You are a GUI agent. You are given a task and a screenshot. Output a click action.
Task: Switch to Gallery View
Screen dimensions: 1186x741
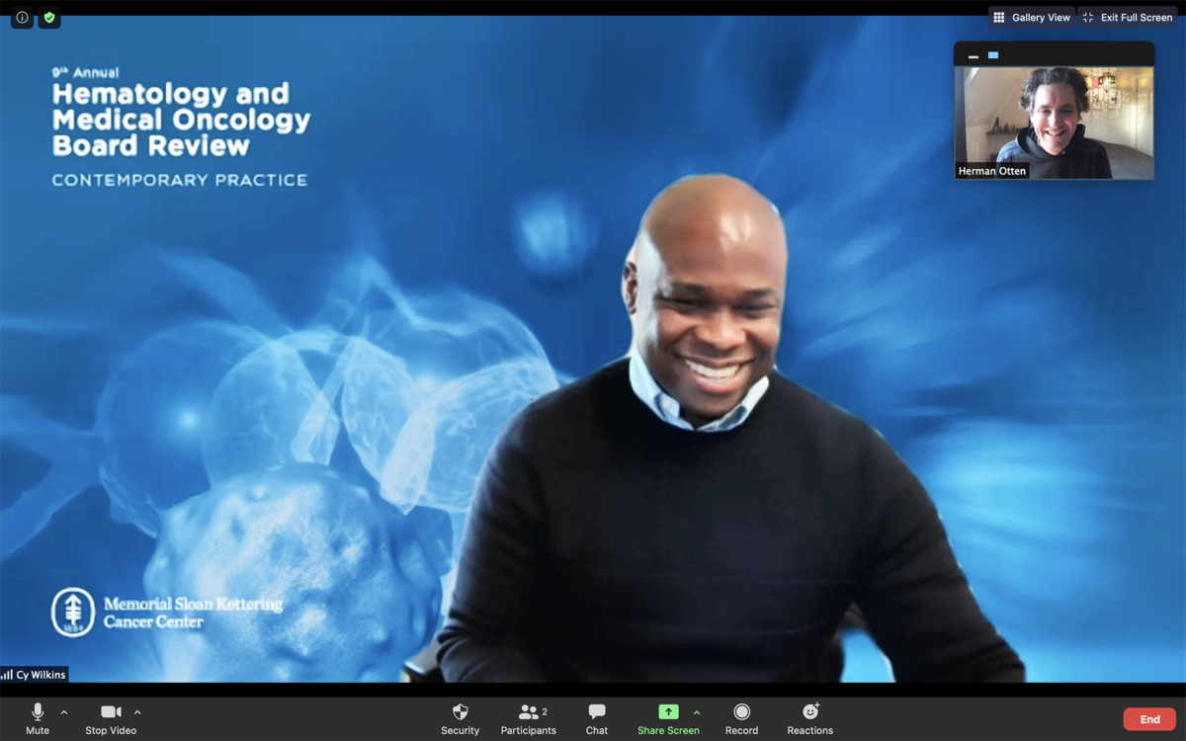point(1032,18)
